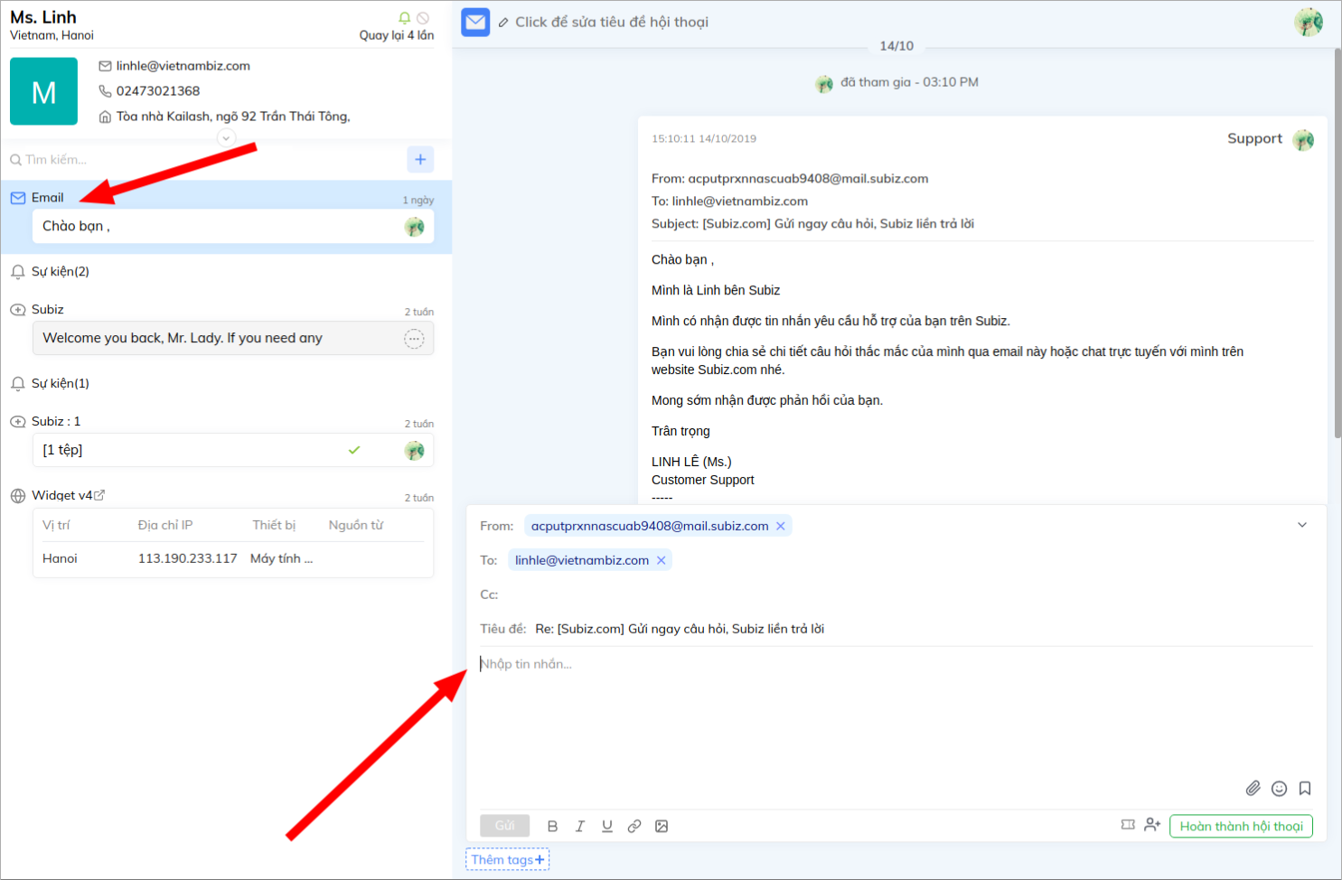Click the canned response ticket icon

(x=1128, y=825)
